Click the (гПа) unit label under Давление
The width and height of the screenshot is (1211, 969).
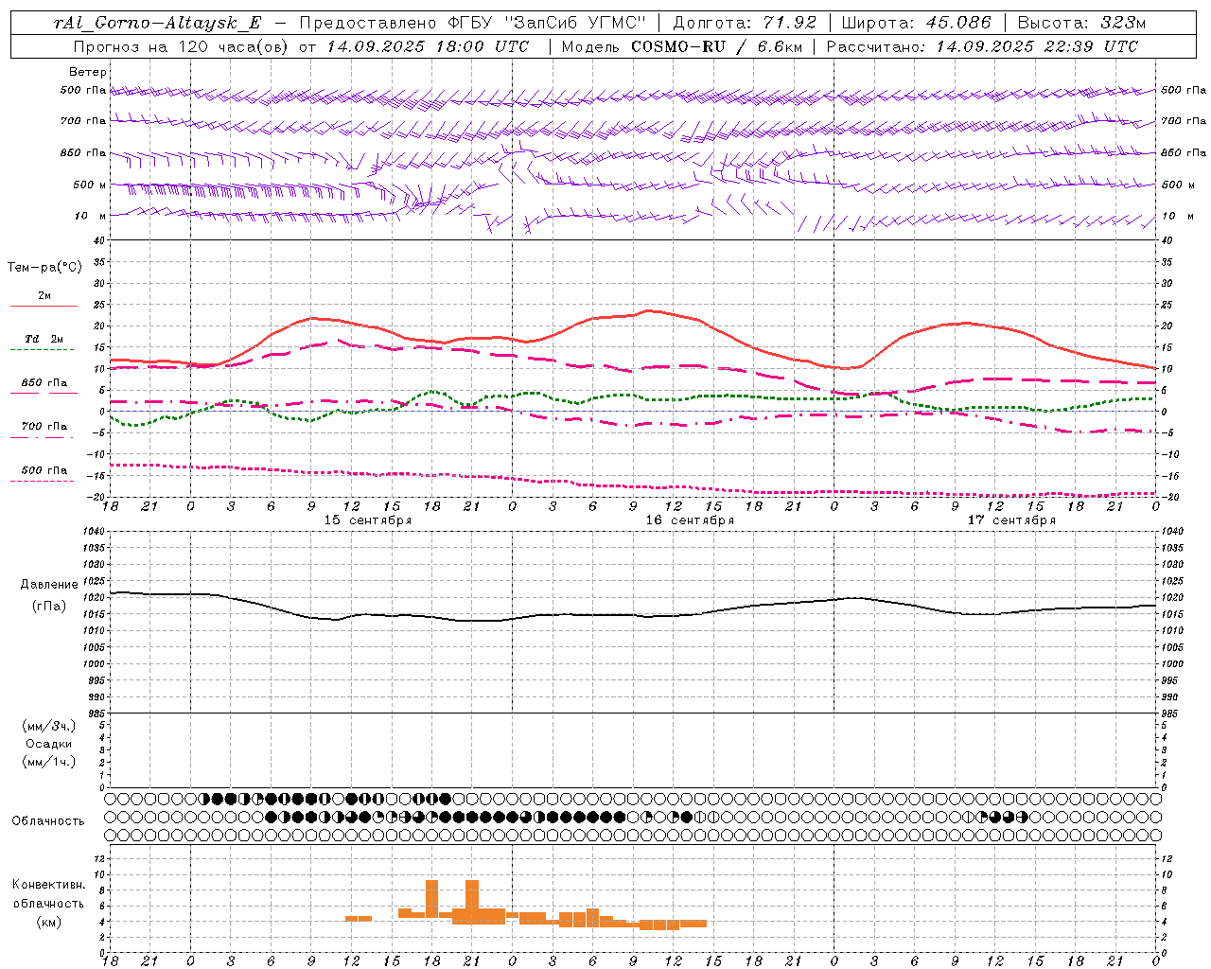tap(49, 606)
